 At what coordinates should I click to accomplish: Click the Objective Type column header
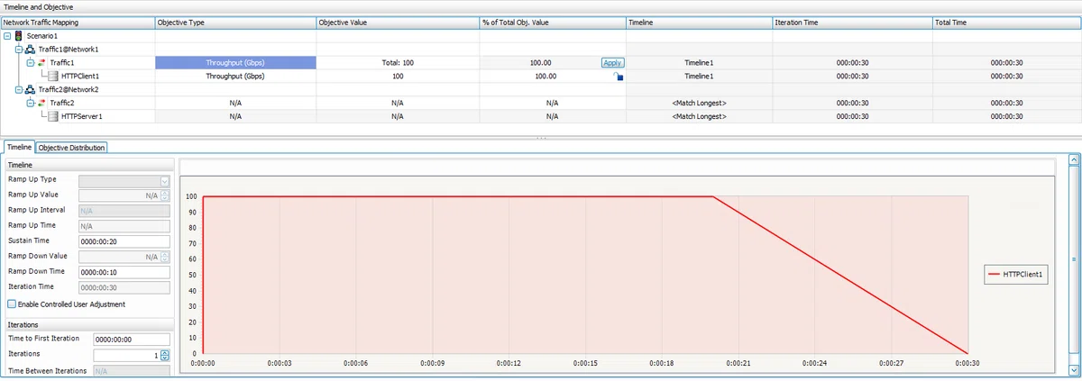[x=235, y=22]
